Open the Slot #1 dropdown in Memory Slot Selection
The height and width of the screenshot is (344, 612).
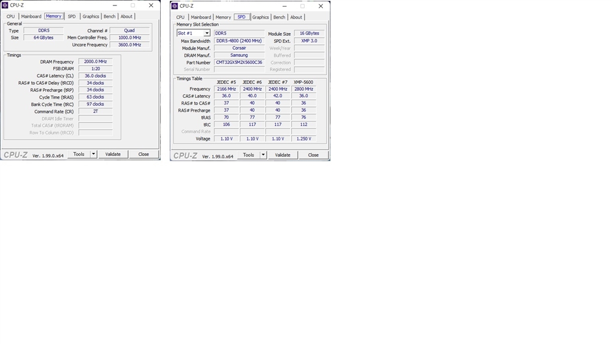point(207,33)
